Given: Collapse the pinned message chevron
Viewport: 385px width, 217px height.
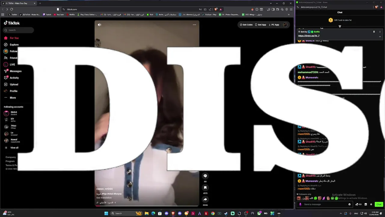Looking at the screenshot, I should coord(380,36).
